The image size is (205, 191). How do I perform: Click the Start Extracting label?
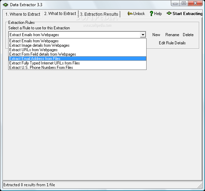(x=188, y=14)
